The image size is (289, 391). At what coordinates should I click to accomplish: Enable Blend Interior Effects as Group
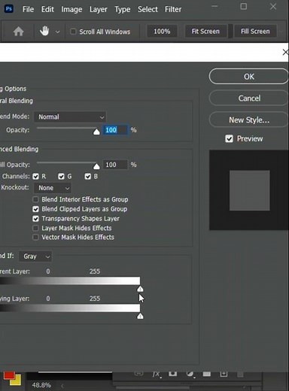coord(35,199)
